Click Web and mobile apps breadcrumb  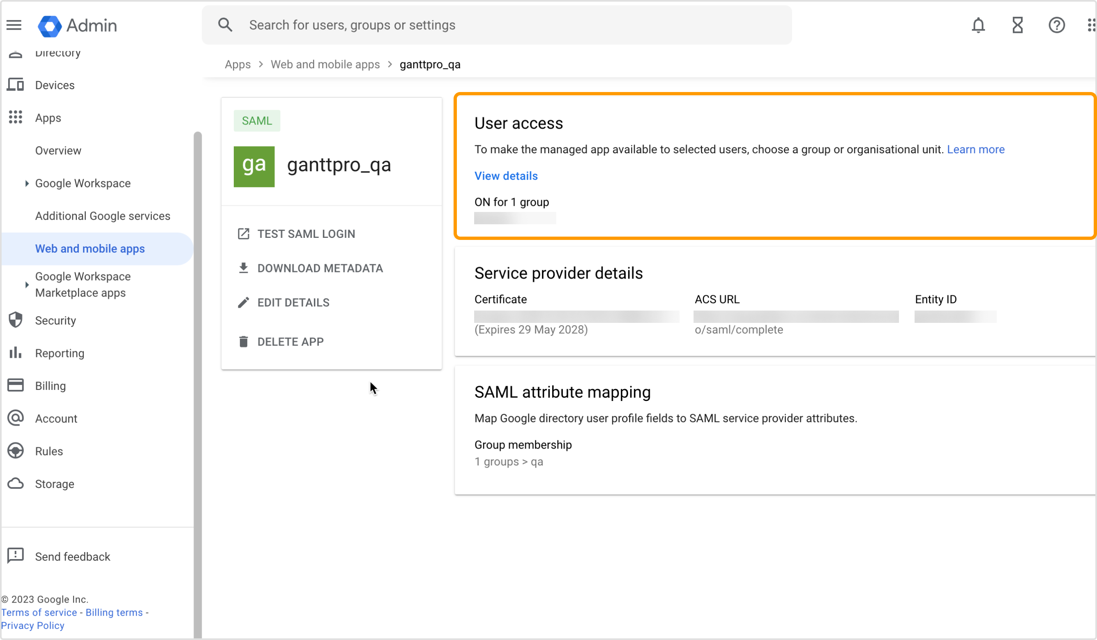(x=325, y=64)
